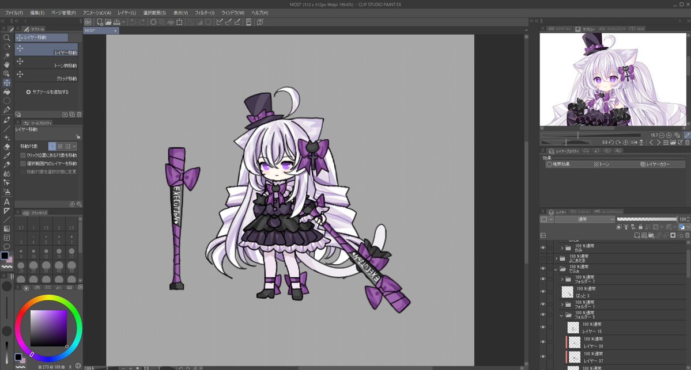Open the レイヤー(L) menu
Viewport: 691px width, 370px height.
[x=127, y=13]
